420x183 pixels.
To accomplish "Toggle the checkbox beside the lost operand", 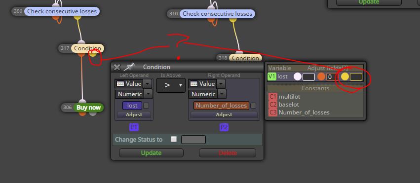I will coord(146,106).
